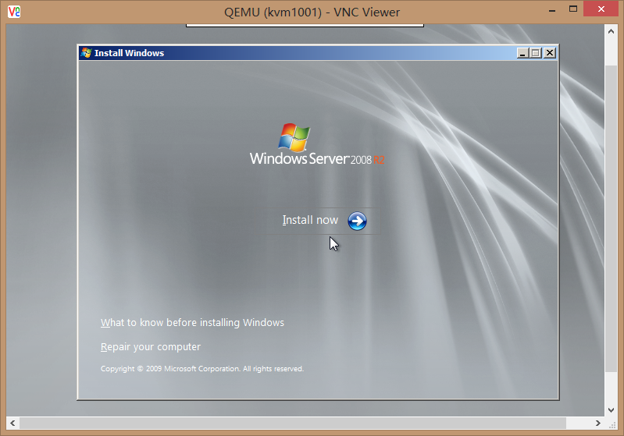Open the Repair your computer link
624x436 pixels.
[151, 346]
